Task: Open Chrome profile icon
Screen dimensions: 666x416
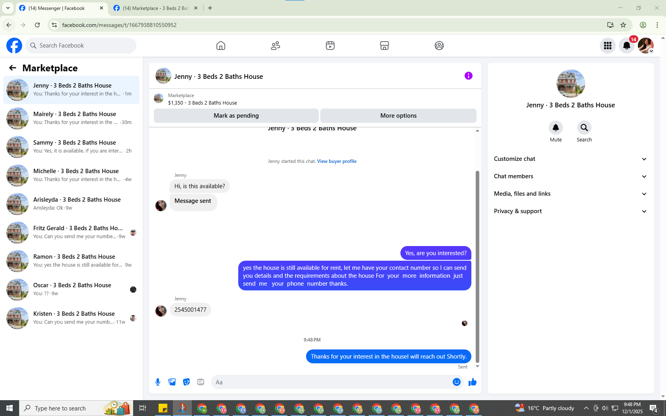Action: [643, 25]
